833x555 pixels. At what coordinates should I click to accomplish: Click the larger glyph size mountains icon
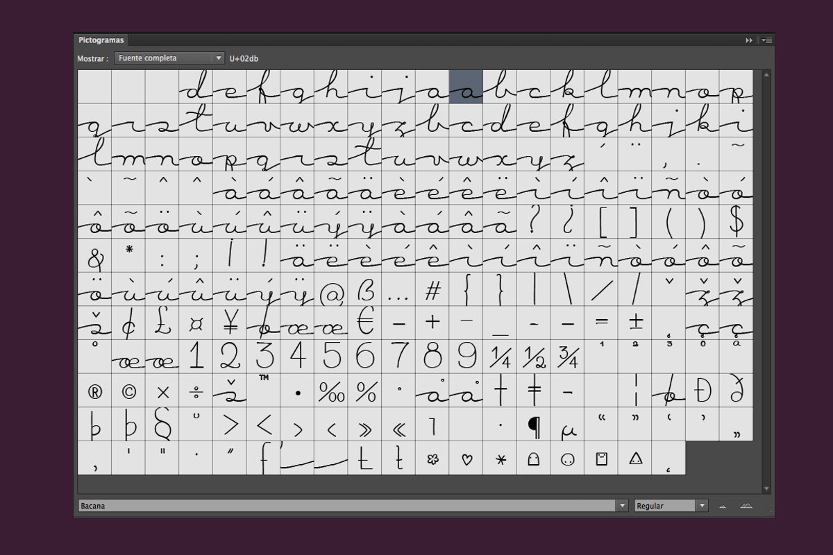point(746,506)
